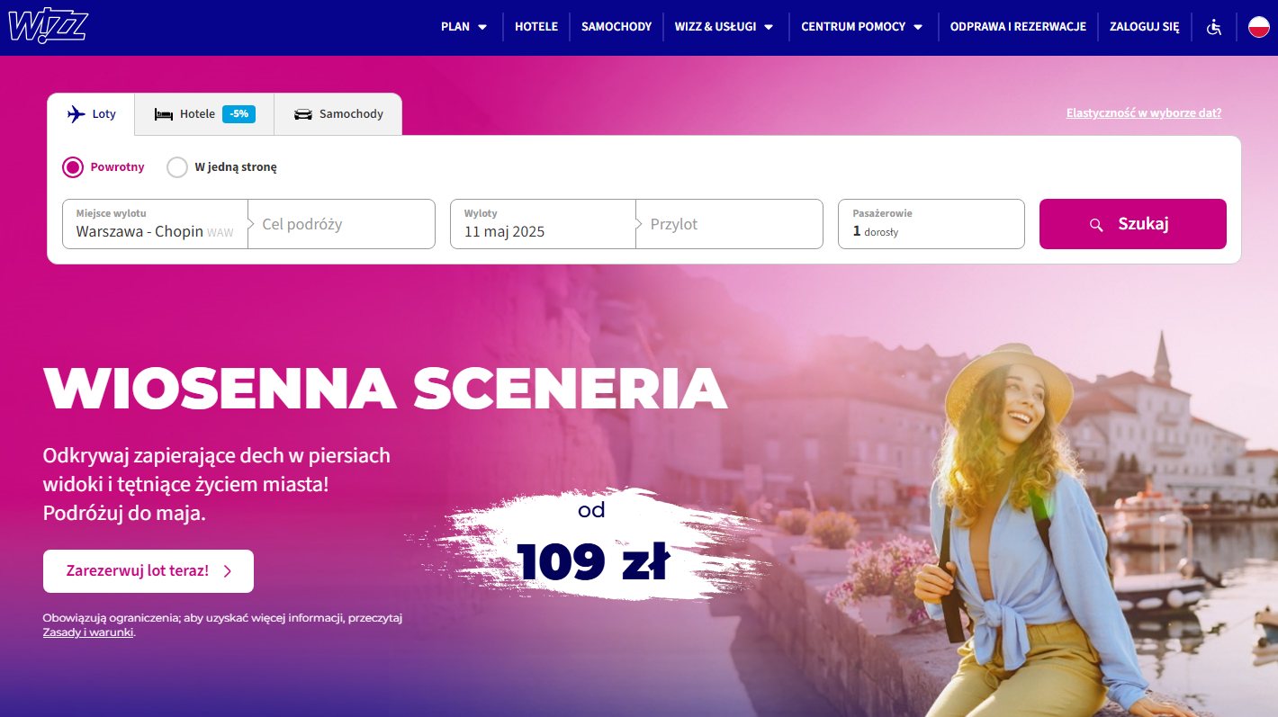1278x717 pixels.
Task: Open the SAMOCHODY top menu item
Action: (x=616, y=27)
